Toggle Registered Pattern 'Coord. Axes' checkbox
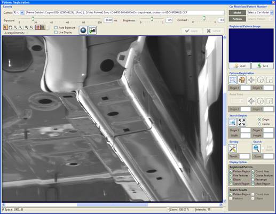276x214 pixels. point(253,171)
